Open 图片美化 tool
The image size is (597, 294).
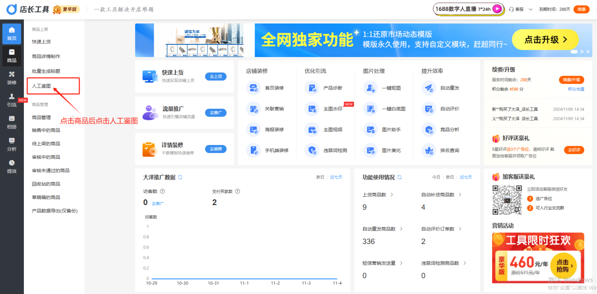(382, 151)
